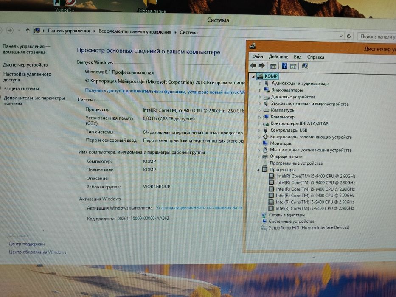The image size is (396, 297).
Task: Click the Forward arrow in Device Manager toolbar
Action: [x=261, y=66]
